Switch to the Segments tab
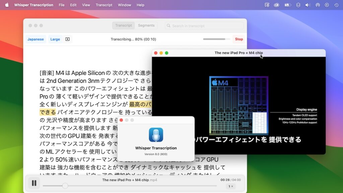 click(146, 25)
